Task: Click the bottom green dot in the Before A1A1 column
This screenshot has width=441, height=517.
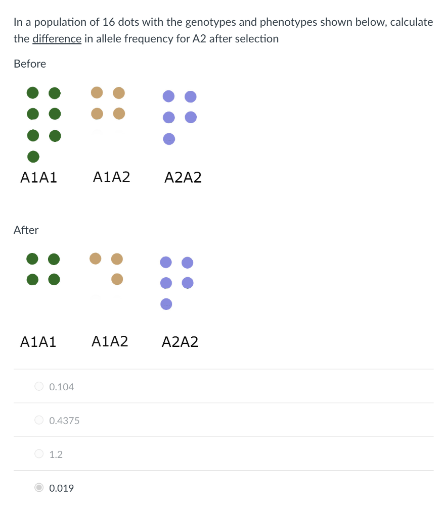Action: click(x=32, y=157)
